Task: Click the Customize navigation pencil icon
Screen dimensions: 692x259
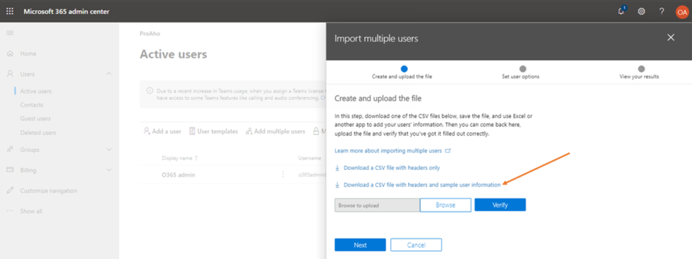Action: point(9,191)
